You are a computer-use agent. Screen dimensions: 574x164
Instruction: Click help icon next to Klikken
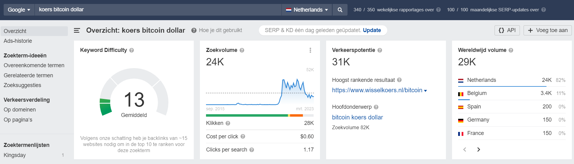click(x=228, y=123)
